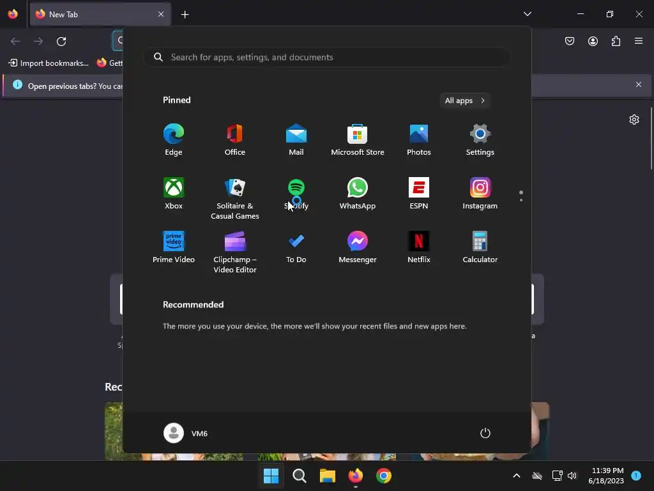Launch the ESPN app
The height and width of the screenshot is (491, 654).
tap(419, 193)
